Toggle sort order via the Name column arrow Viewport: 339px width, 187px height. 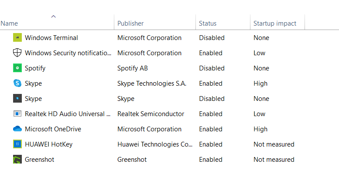(x=53, y=17)
